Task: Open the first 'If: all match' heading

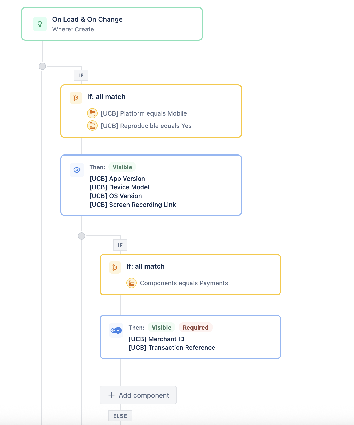Action: point(106,97)
